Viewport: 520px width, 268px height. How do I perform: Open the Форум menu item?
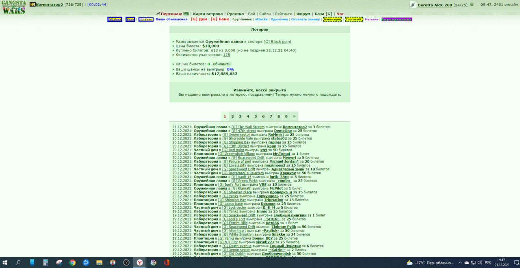point(303,14)
